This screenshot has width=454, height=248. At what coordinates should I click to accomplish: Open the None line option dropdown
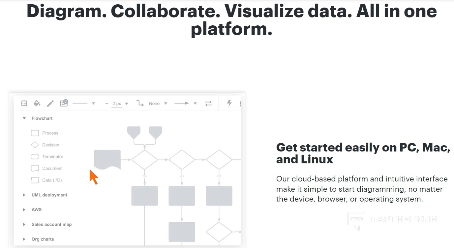[166, 103]
